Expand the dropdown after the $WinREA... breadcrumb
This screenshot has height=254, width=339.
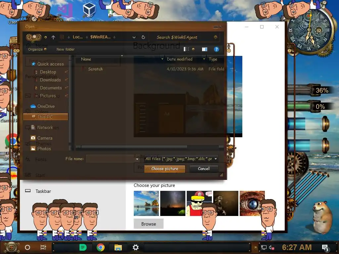[114, 37]
